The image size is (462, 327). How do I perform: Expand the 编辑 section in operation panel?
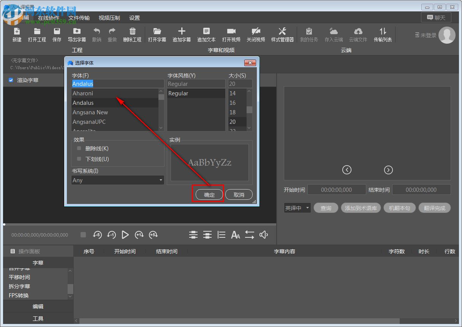(38, 306)
